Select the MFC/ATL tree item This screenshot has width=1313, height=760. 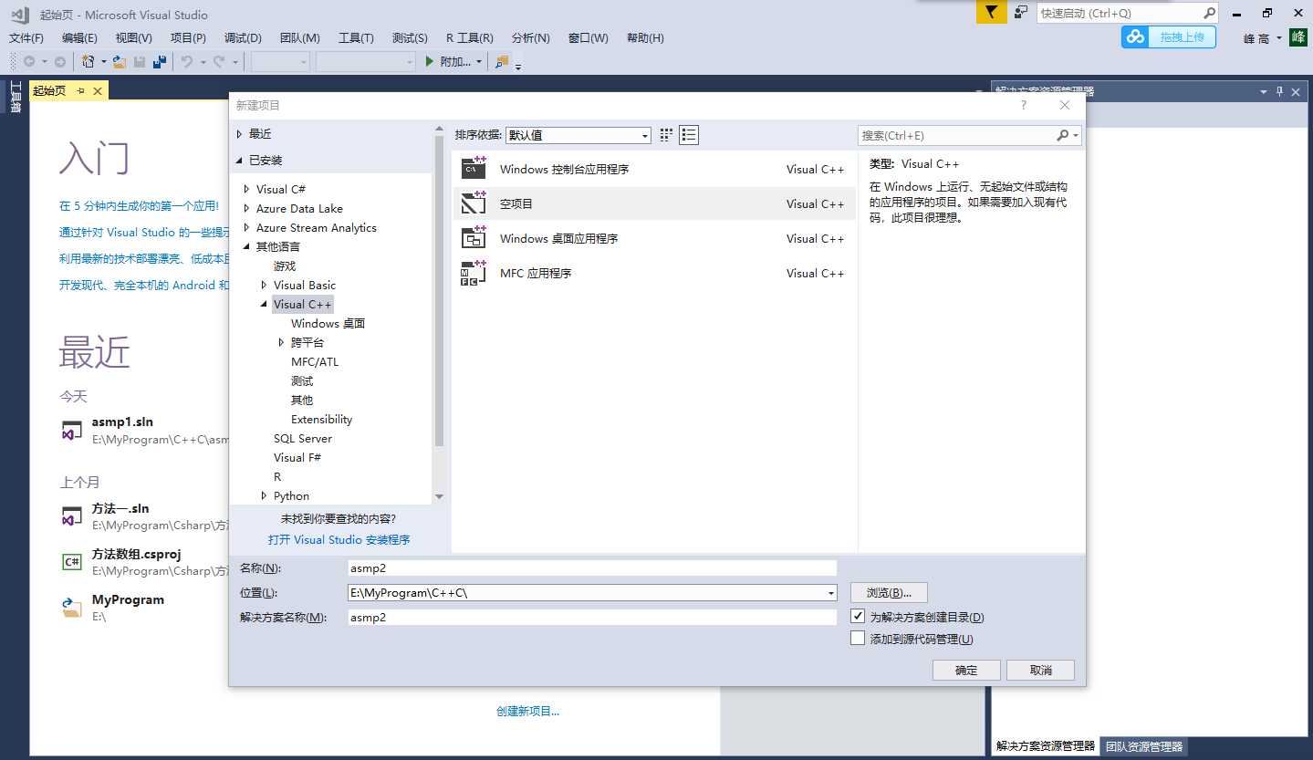tap(315, 361)
